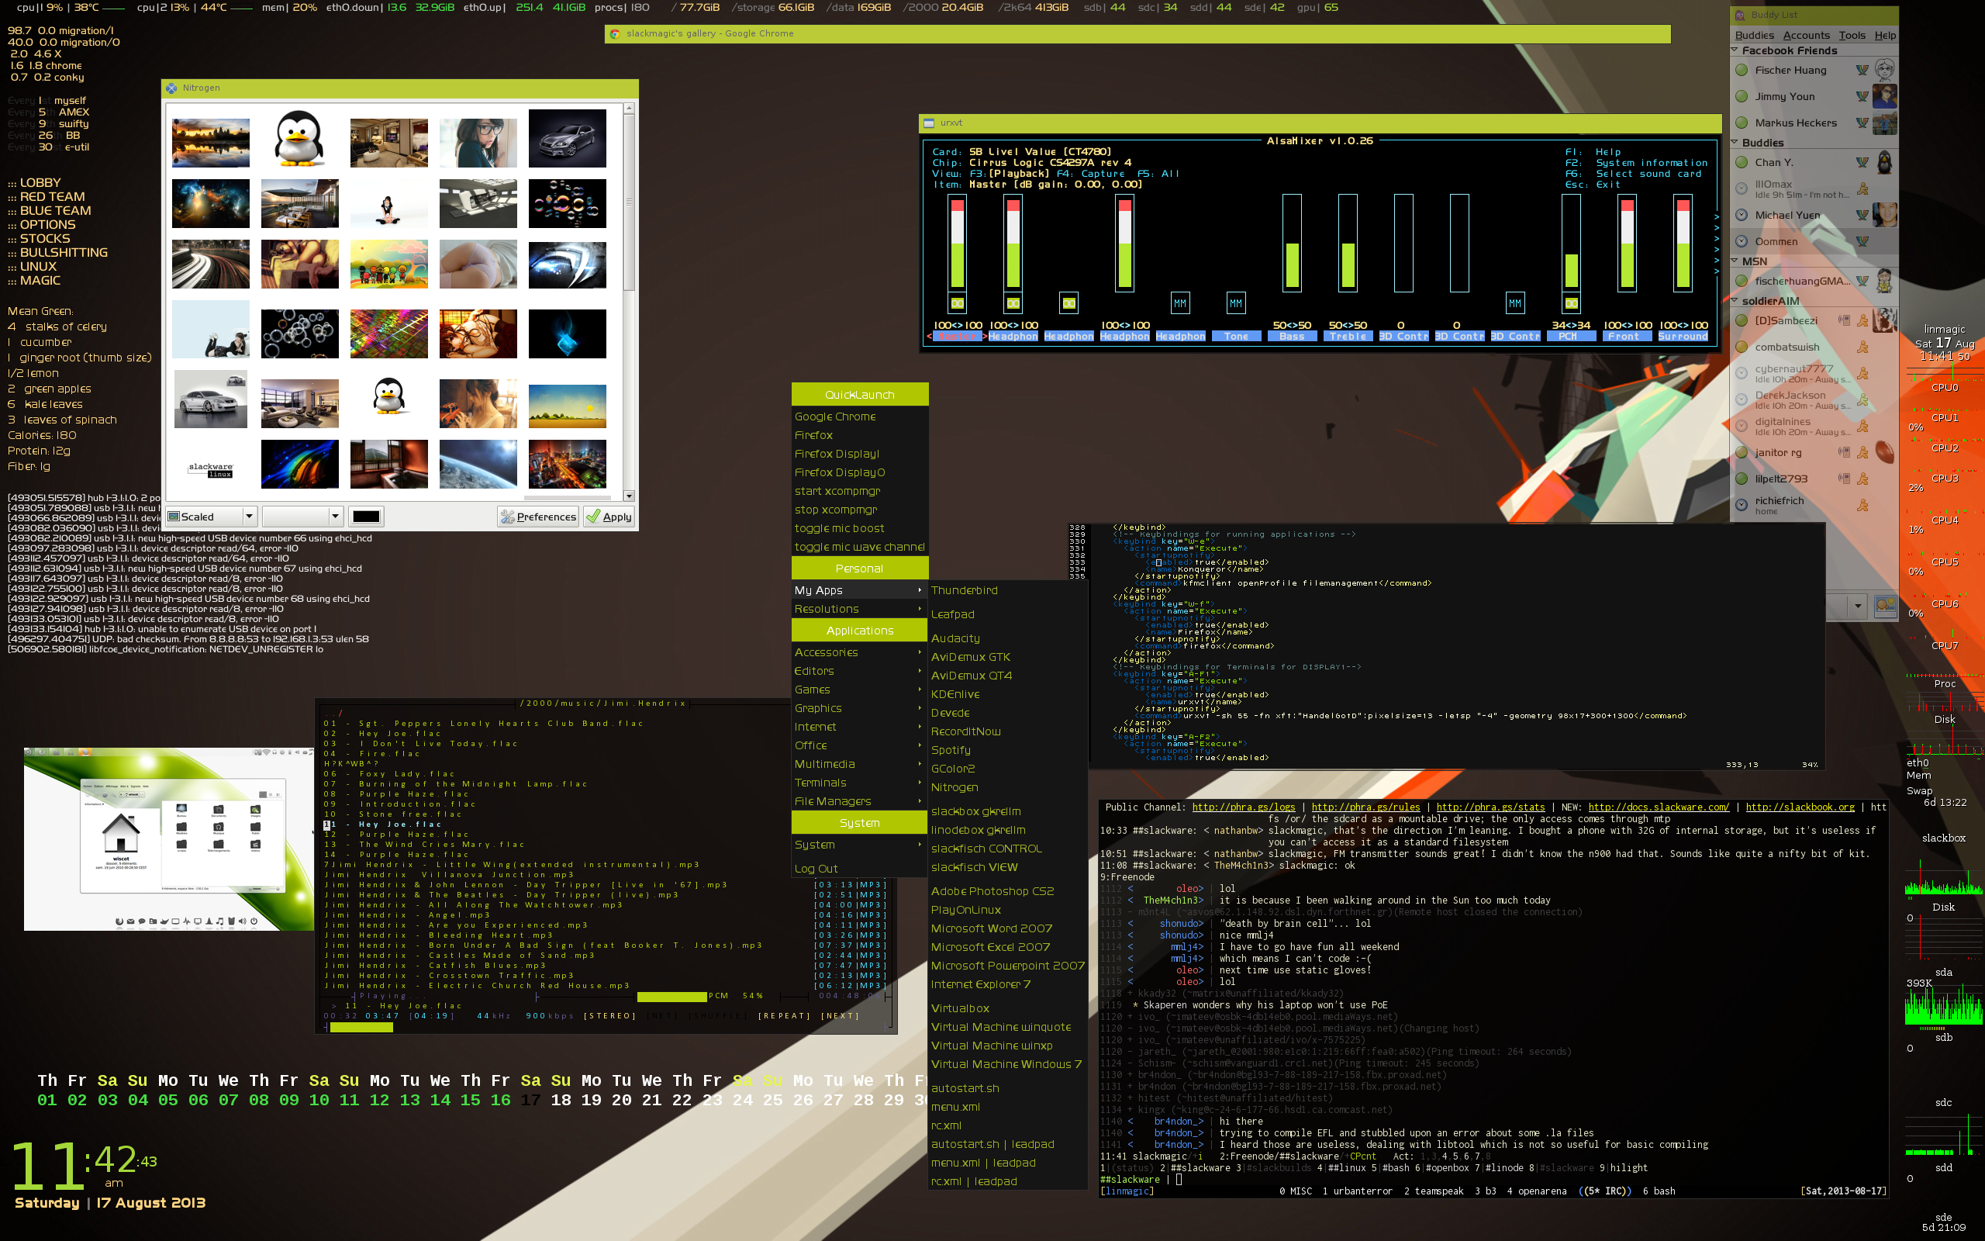
Task: Toggle [STEREO] in the music player status line
Action: 609,1016
